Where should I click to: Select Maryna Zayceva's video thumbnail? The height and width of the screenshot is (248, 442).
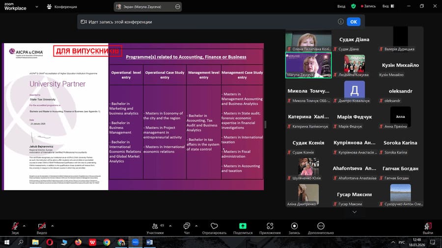(x=308, y=65)
